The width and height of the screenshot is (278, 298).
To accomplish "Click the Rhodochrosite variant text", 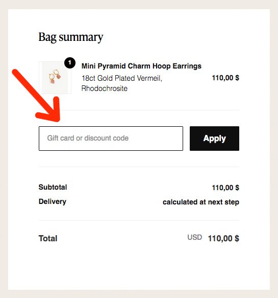I will click(x=105, y=88).
